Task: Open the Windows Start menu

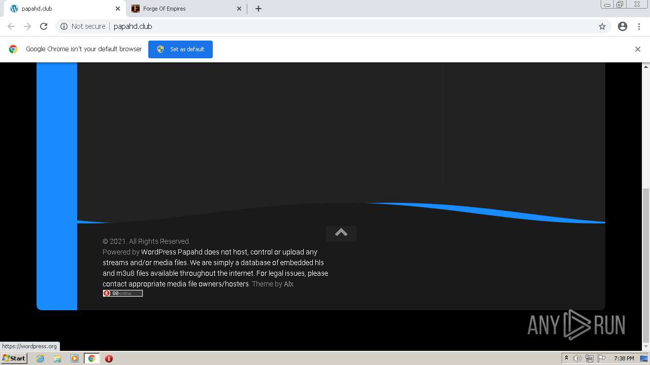Action: tap(14, 358)
